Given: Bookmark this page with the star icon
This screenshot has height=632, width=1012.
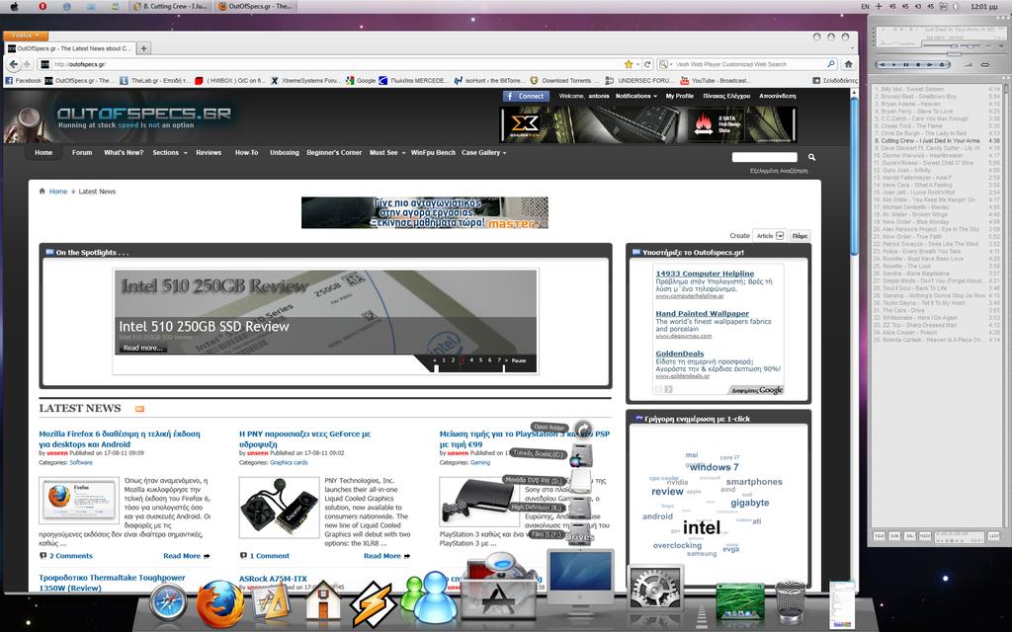Looking at the screenshot, I should coord(628,64).
